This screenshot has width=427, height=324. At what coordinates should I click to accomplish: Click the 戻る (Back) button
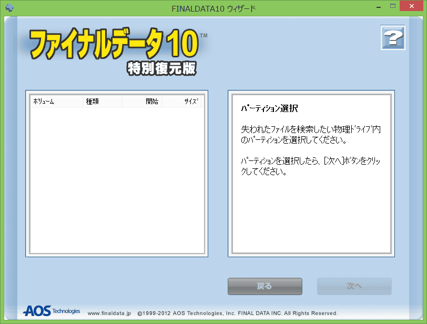[x=265, y=286]
